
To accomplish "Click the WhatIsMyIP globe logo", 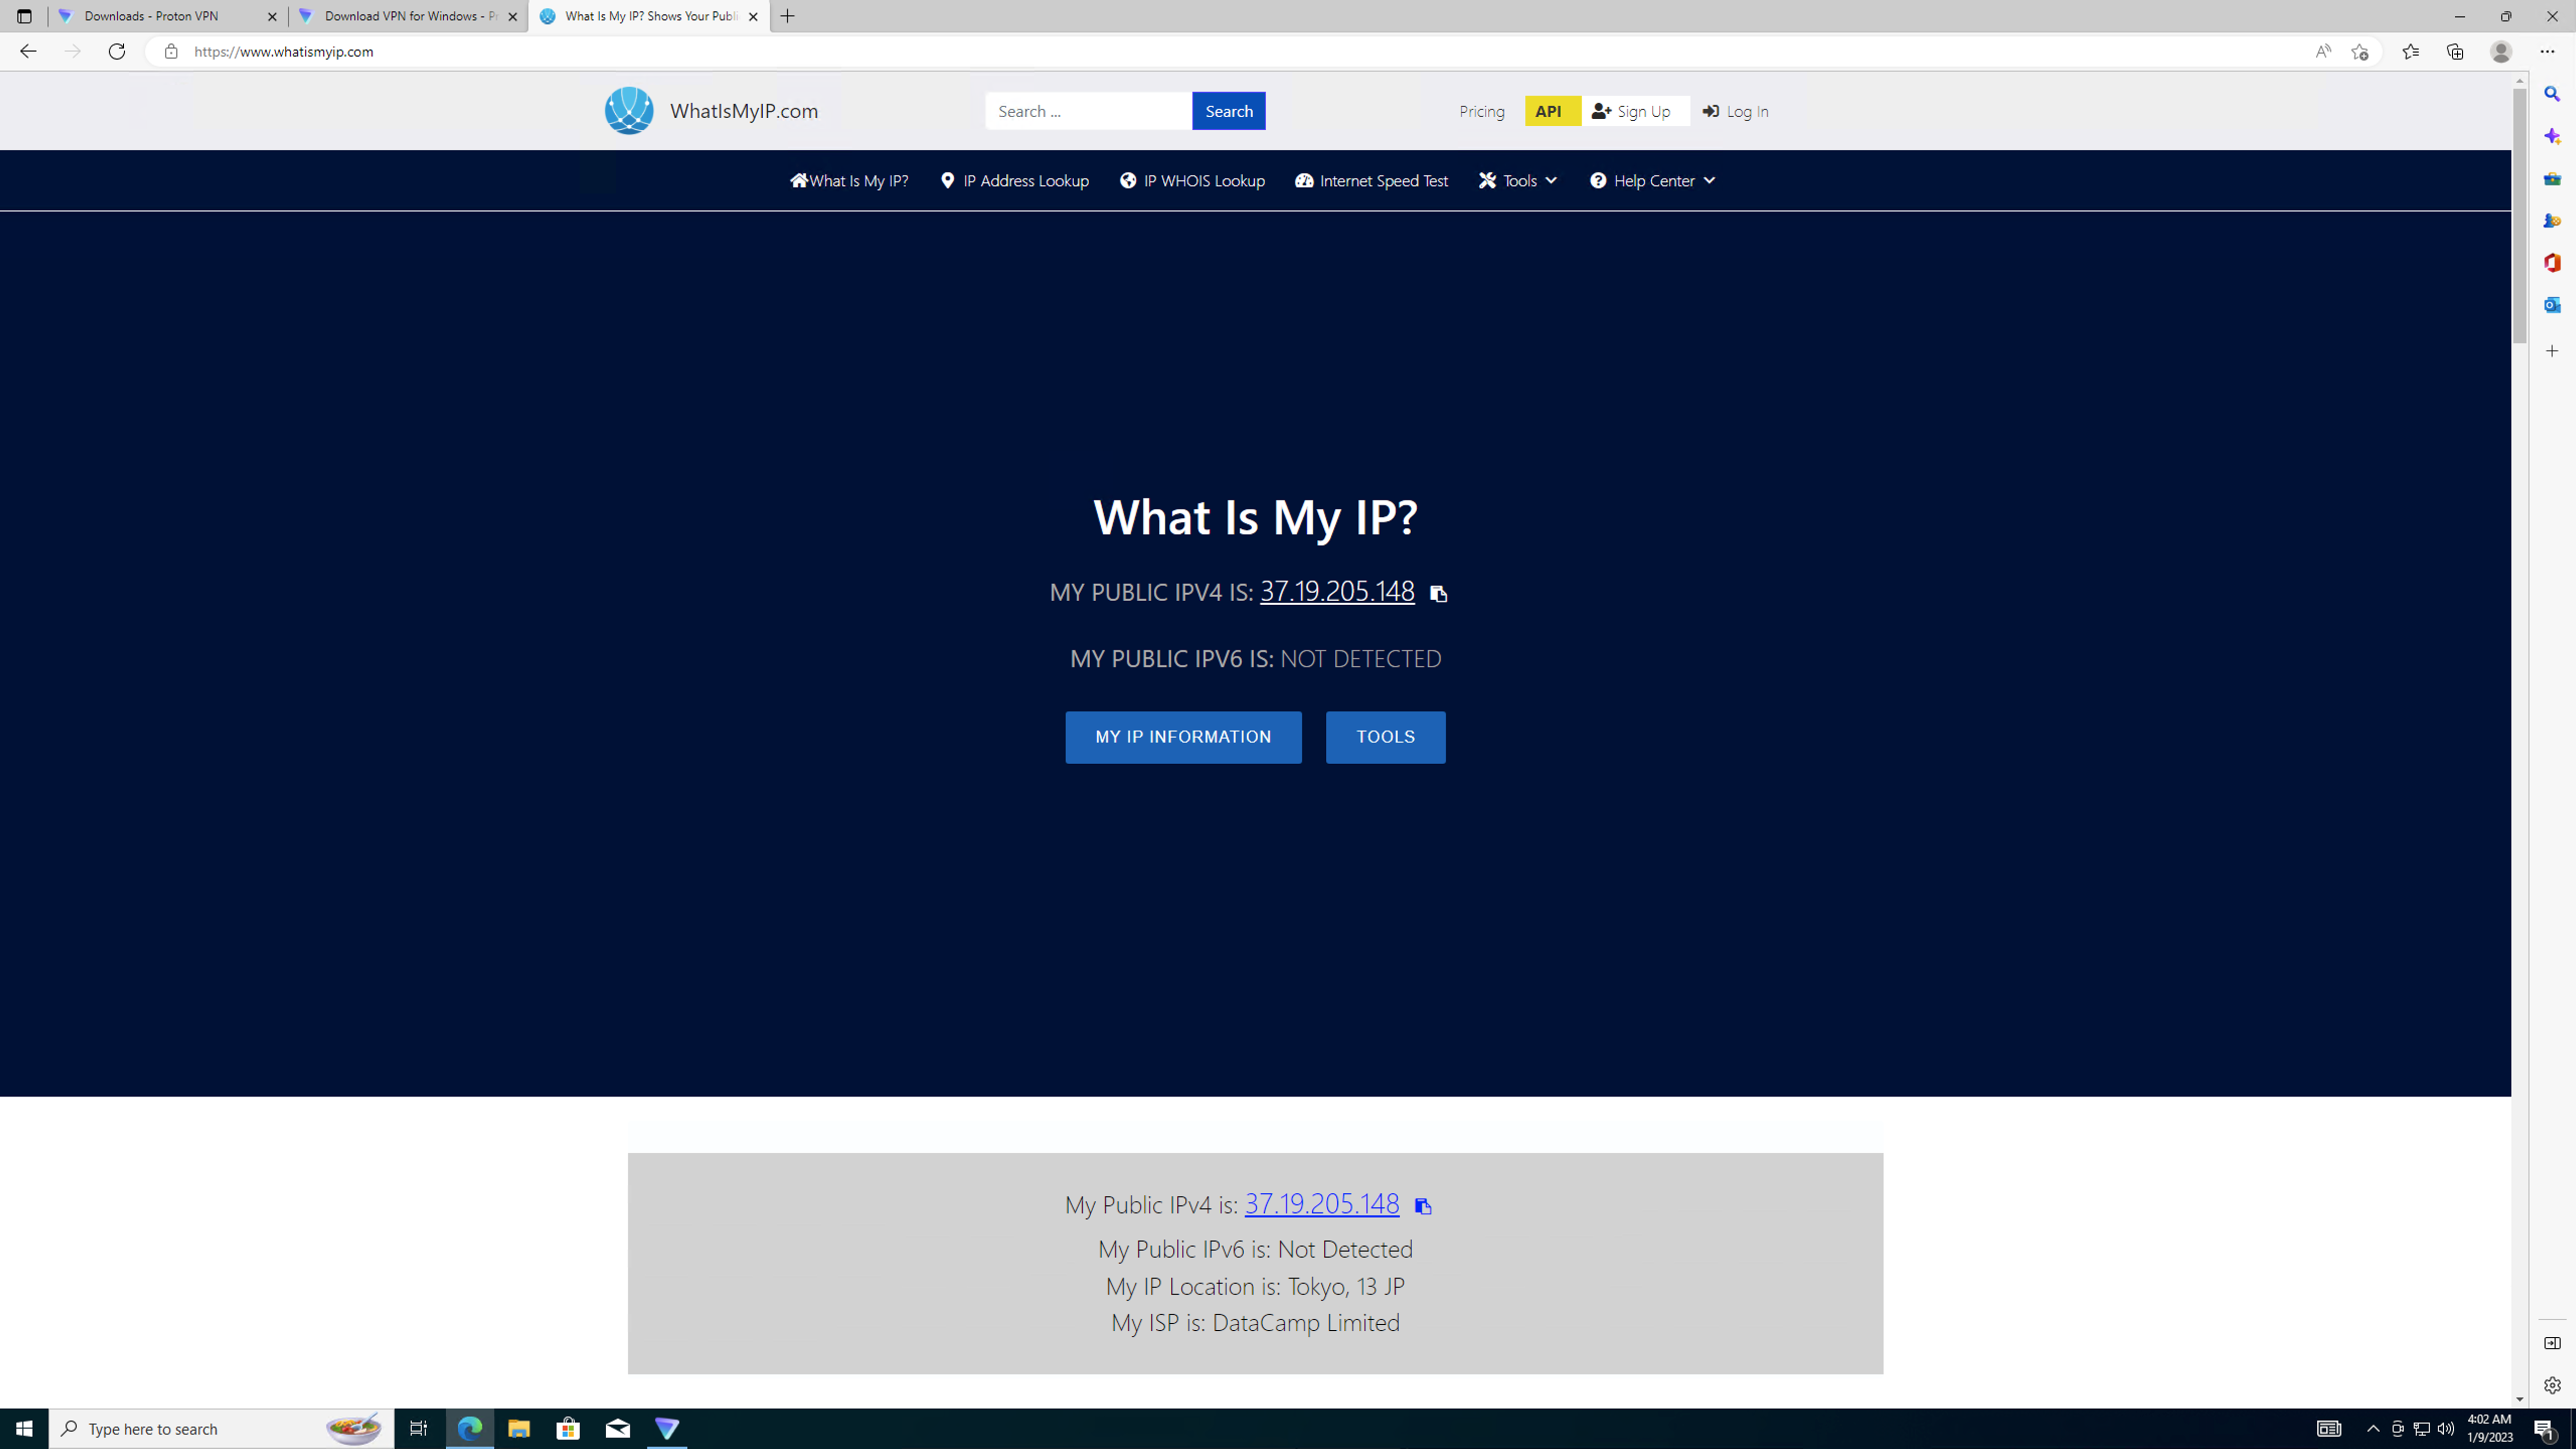I will tap(629, 111).
